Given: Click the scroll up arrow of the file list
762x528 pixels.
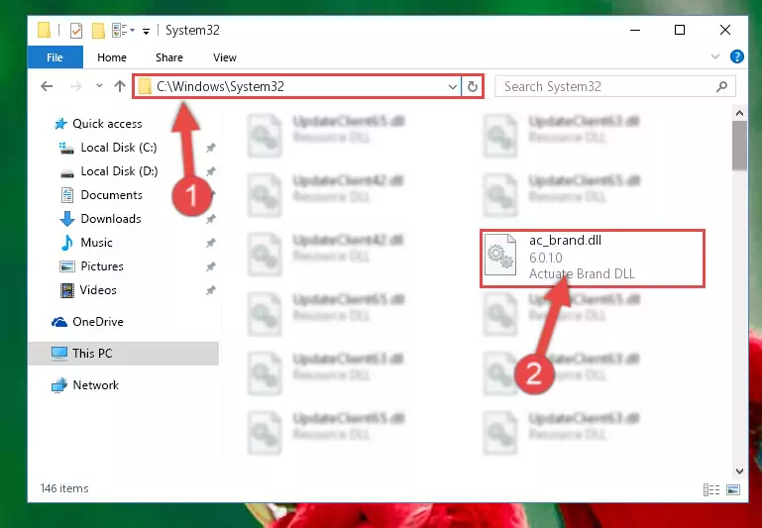Looking at the screenshot, I should point(739,114).
